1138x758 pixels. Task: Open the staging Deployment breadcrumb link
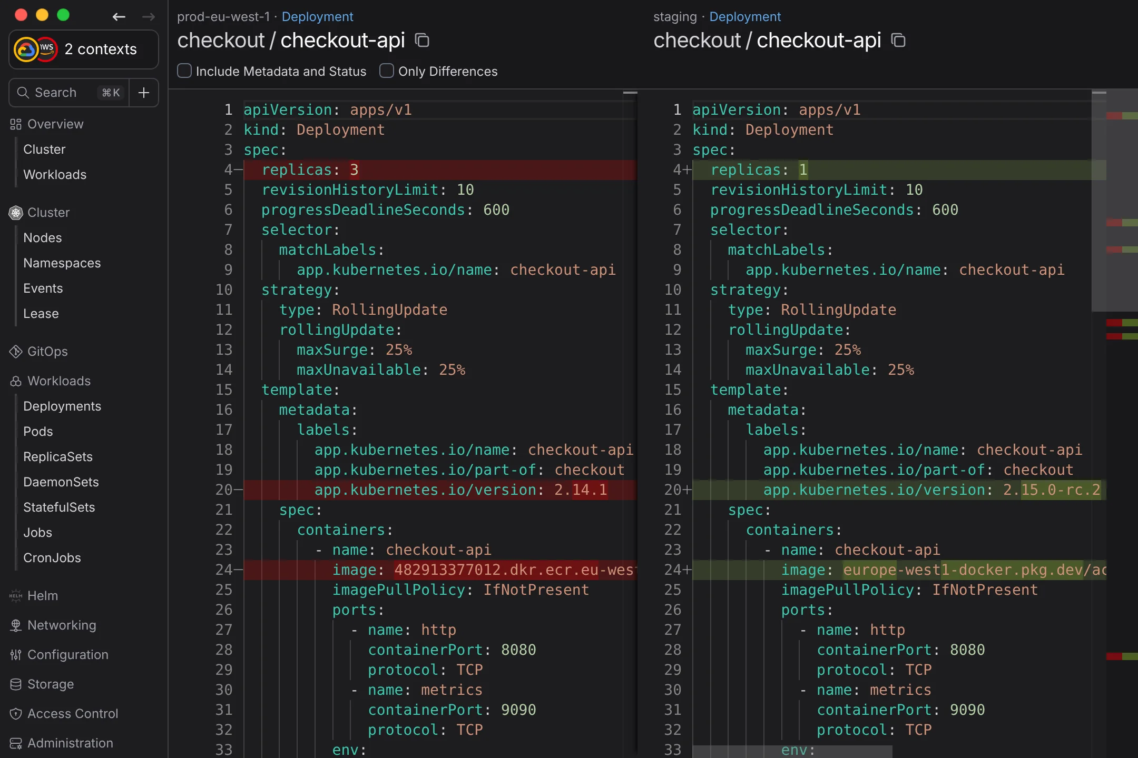pyautogui.click(x=745, y=17)
